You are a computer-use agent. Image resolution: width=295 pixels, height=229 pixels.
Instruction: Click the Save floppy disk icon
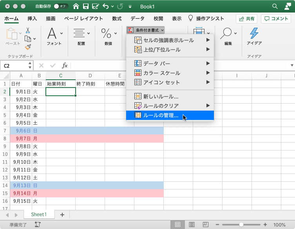(x=86, y=6)
